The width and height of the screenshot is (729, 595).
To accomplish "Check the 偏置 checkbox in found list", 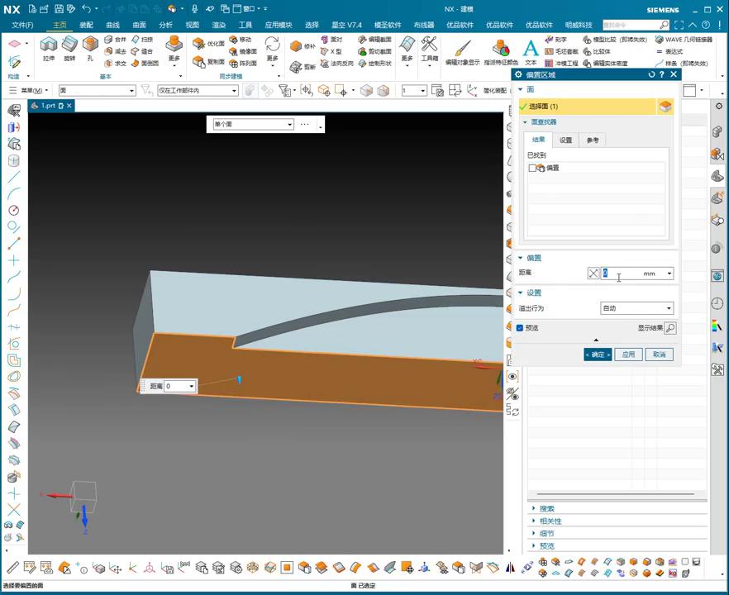I will click(532, 168).
